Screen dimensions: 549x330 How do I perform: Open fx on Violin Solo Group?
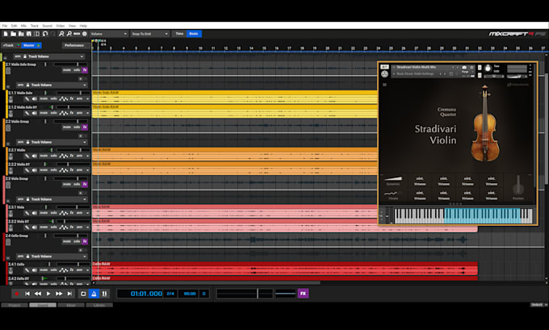[85, 70]
